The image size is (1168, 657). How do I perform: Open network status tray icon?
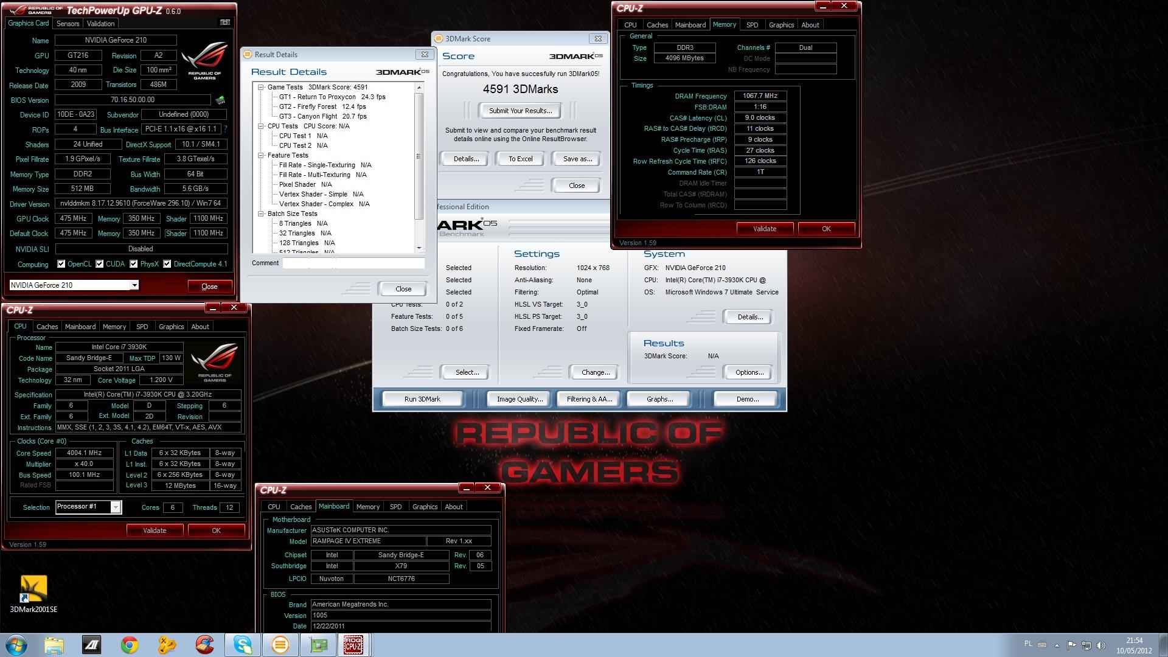tap(1086, 645)
